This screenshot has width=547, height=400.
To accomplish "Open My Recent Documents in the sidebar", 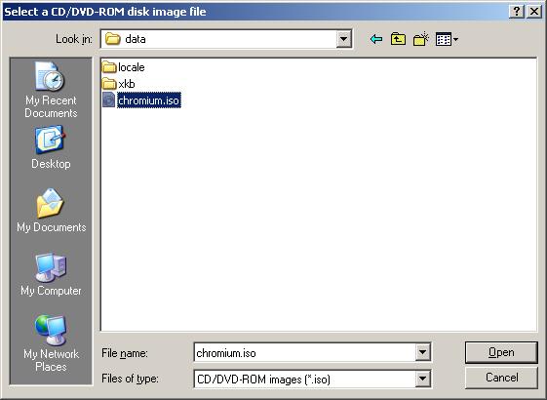I will 51,90.
